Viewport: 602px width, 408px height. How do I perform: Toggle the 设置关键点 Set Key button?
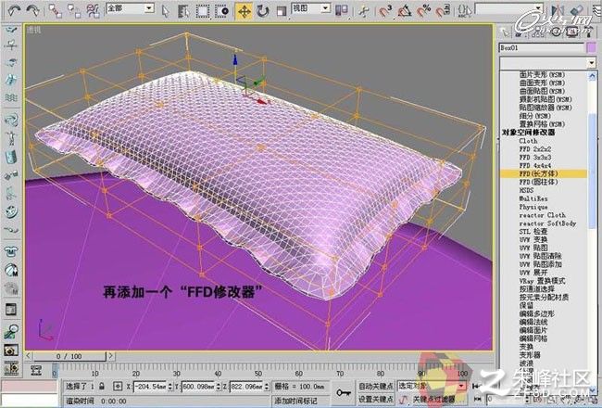[x=376, y=400]
